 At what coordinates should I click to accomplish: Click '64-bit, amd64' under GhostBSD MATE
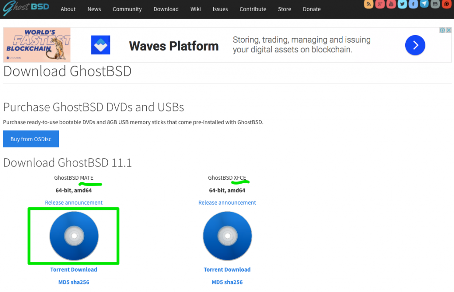point(74,190)
